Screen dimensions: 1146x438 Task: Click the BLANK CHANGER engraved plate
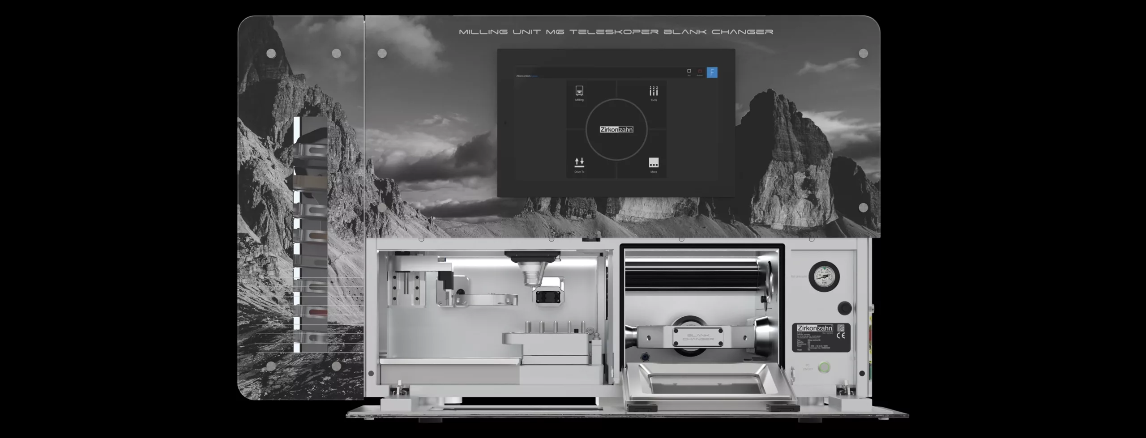pyautogui.click(x=698, y=337)
